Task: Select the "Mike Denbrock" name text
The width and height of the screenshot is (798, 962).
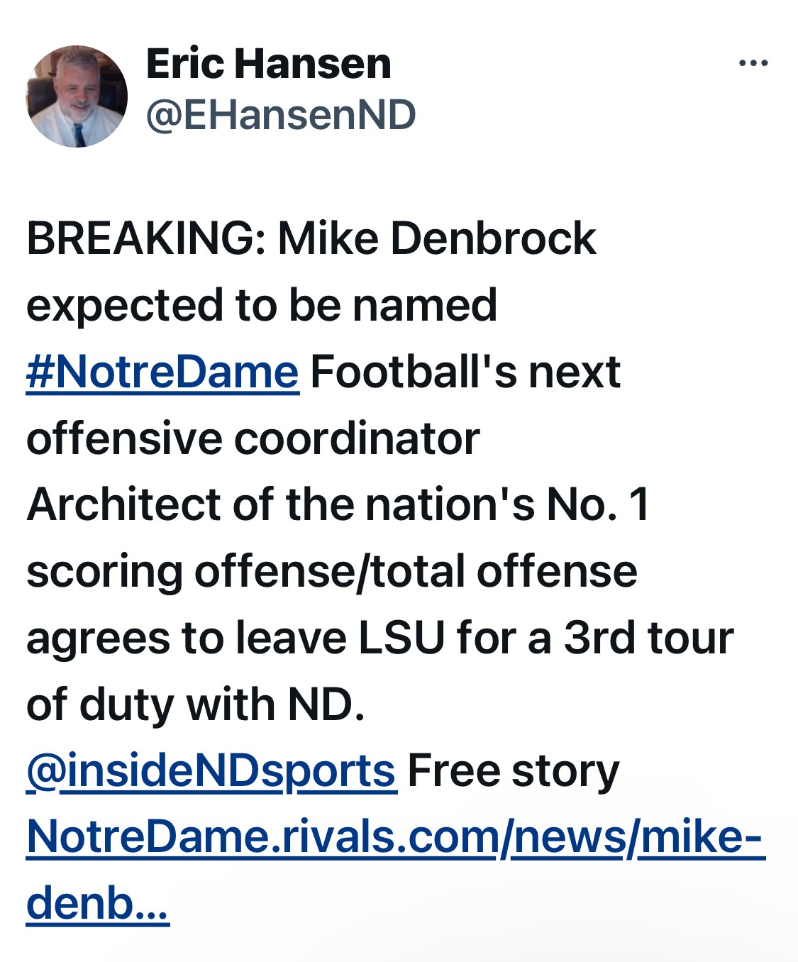Action: coord(436,238)
